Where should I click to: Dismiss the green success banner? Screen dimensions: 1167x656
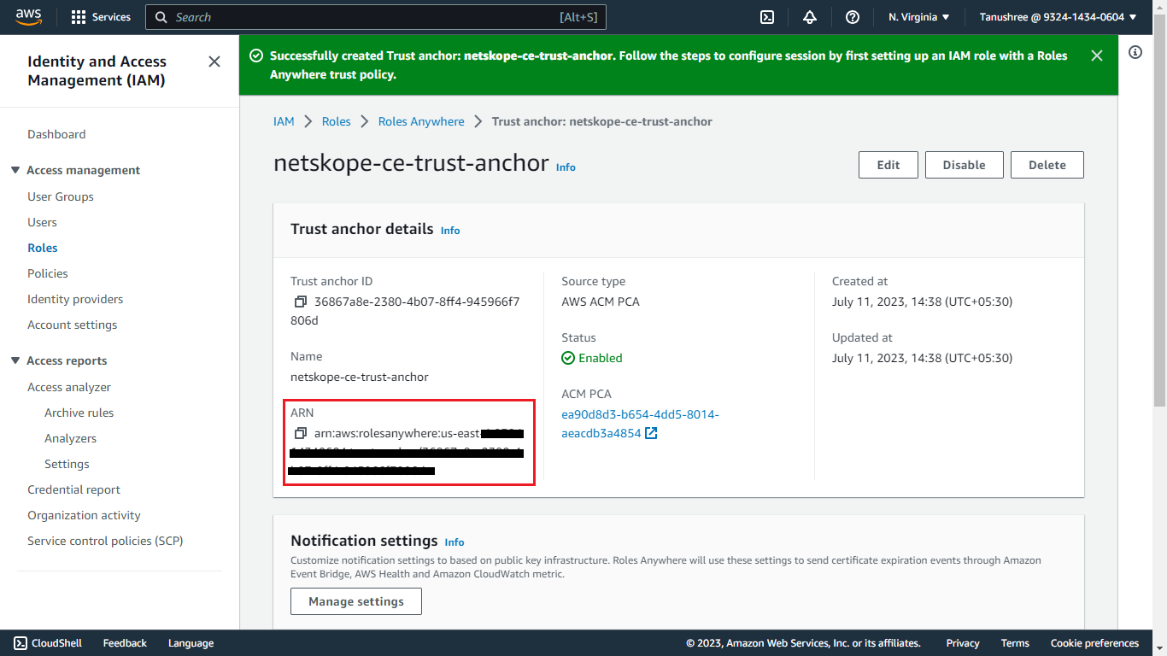tap(1097, 56)
